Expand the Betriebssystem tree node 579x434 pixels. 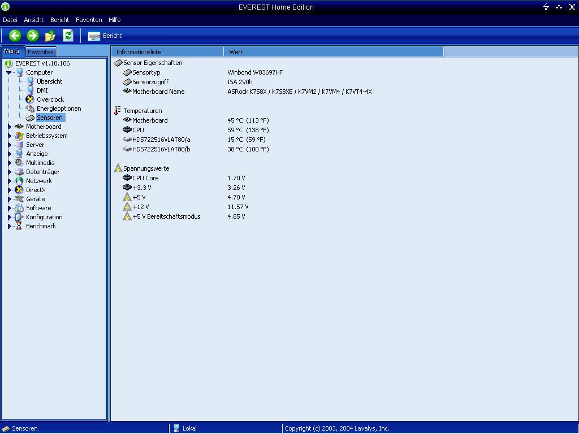tap(10, 136)
